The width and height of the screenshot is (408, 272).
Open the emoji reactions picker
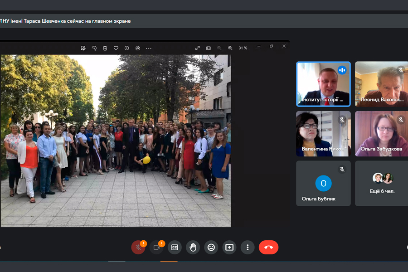(211, 248)
